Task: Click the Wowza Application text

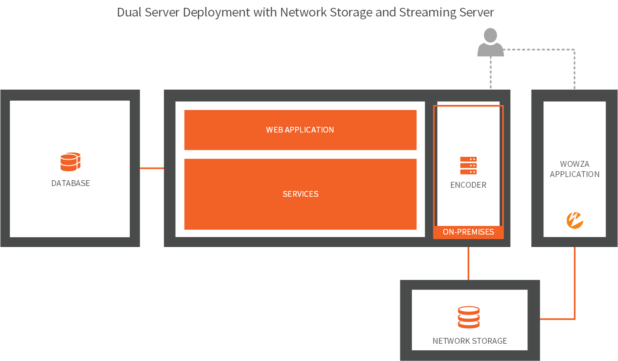Action: [574, 169]
